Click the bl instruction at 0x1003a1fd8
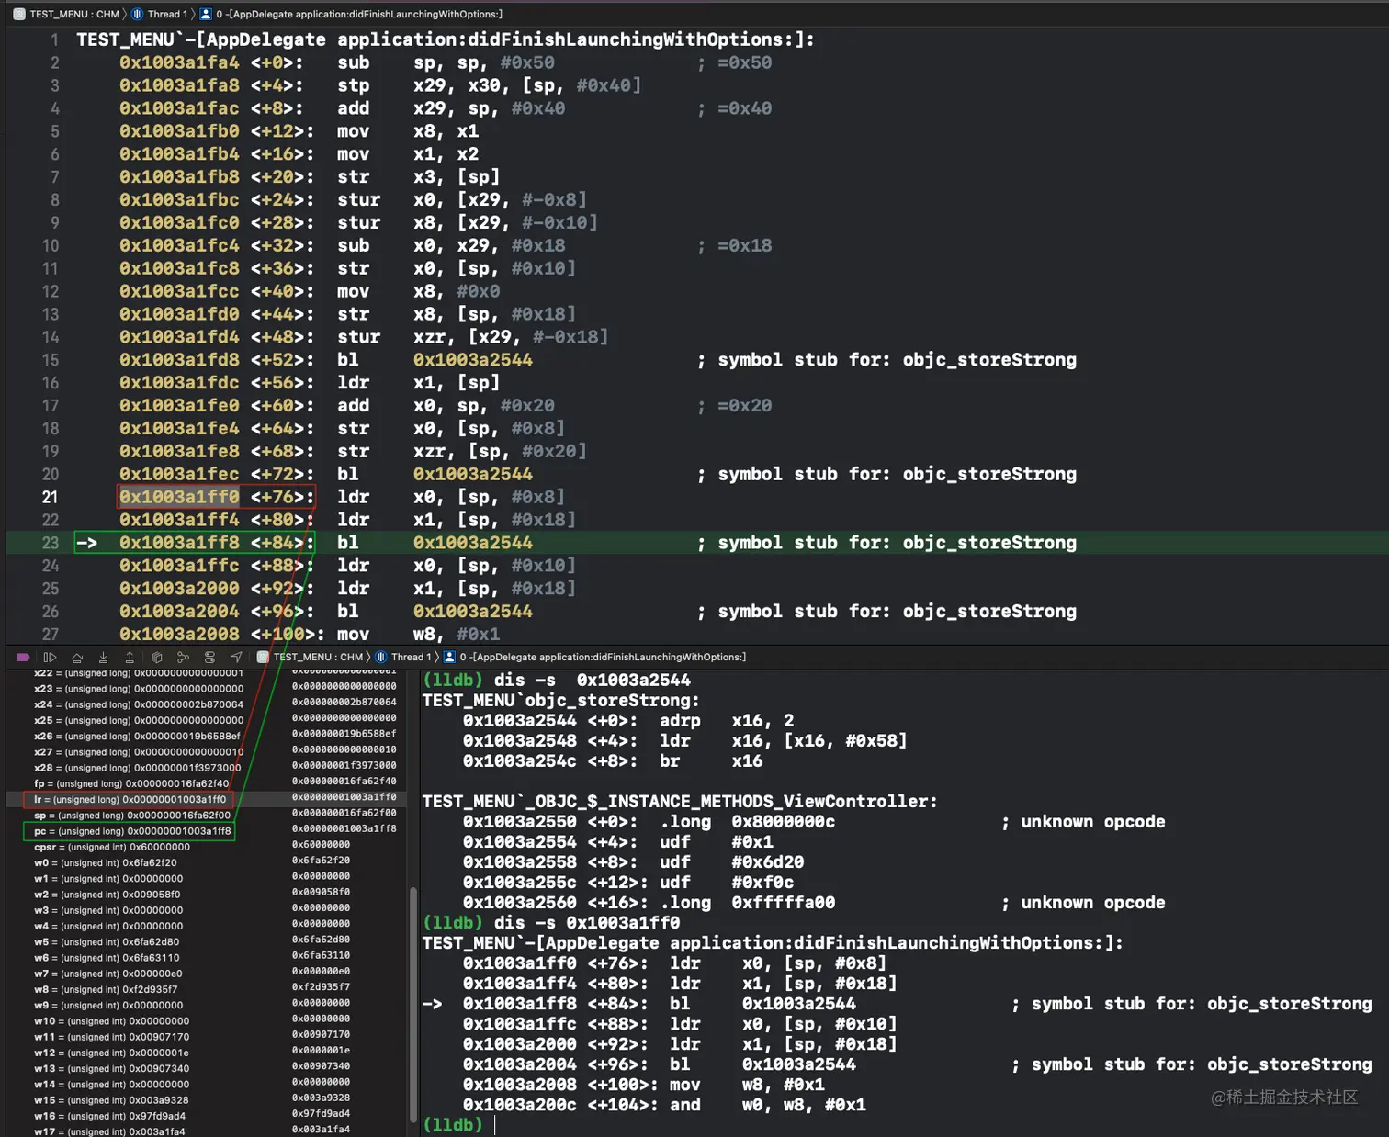1389x1137 pixels. pyautogui.click(x=598, y=360)
